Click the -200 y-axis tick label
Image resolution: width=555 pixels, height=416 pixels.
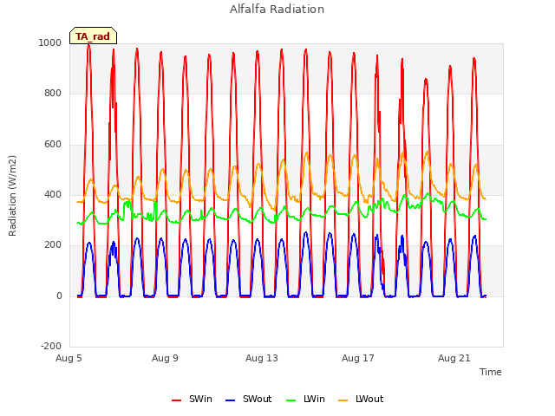point(51,346)
